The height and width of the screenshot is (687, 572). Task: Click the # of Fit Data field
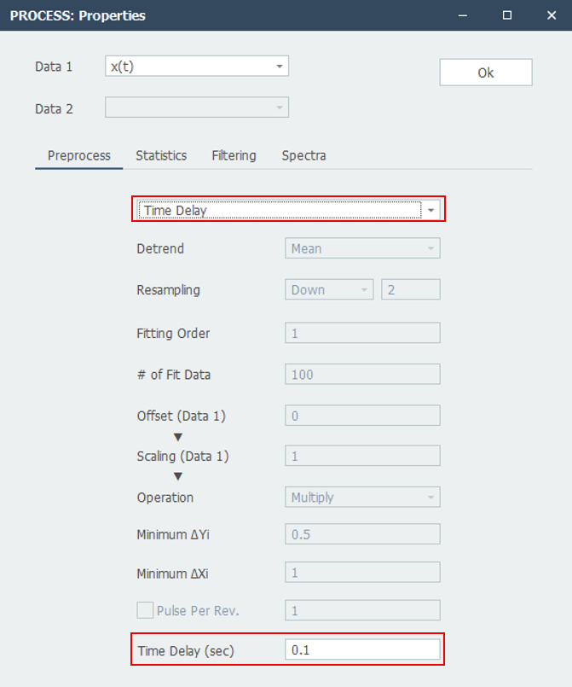(x=362, y=374)
